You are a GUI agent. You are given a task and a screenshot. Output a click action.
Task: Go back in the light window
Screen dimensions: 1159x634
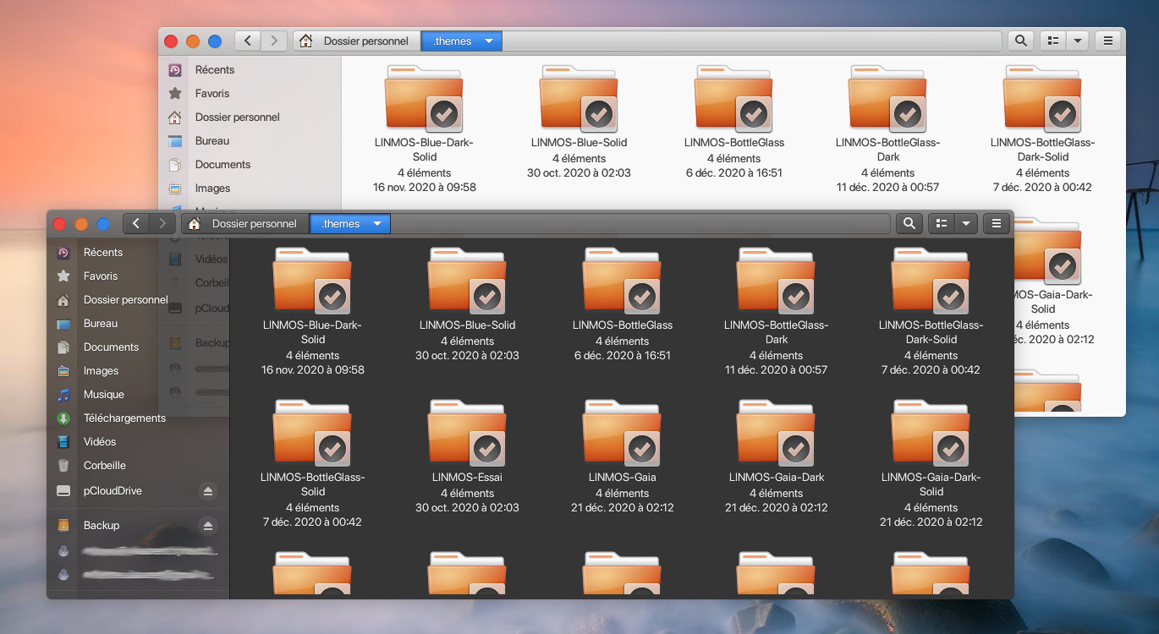(x=248, y=41)
